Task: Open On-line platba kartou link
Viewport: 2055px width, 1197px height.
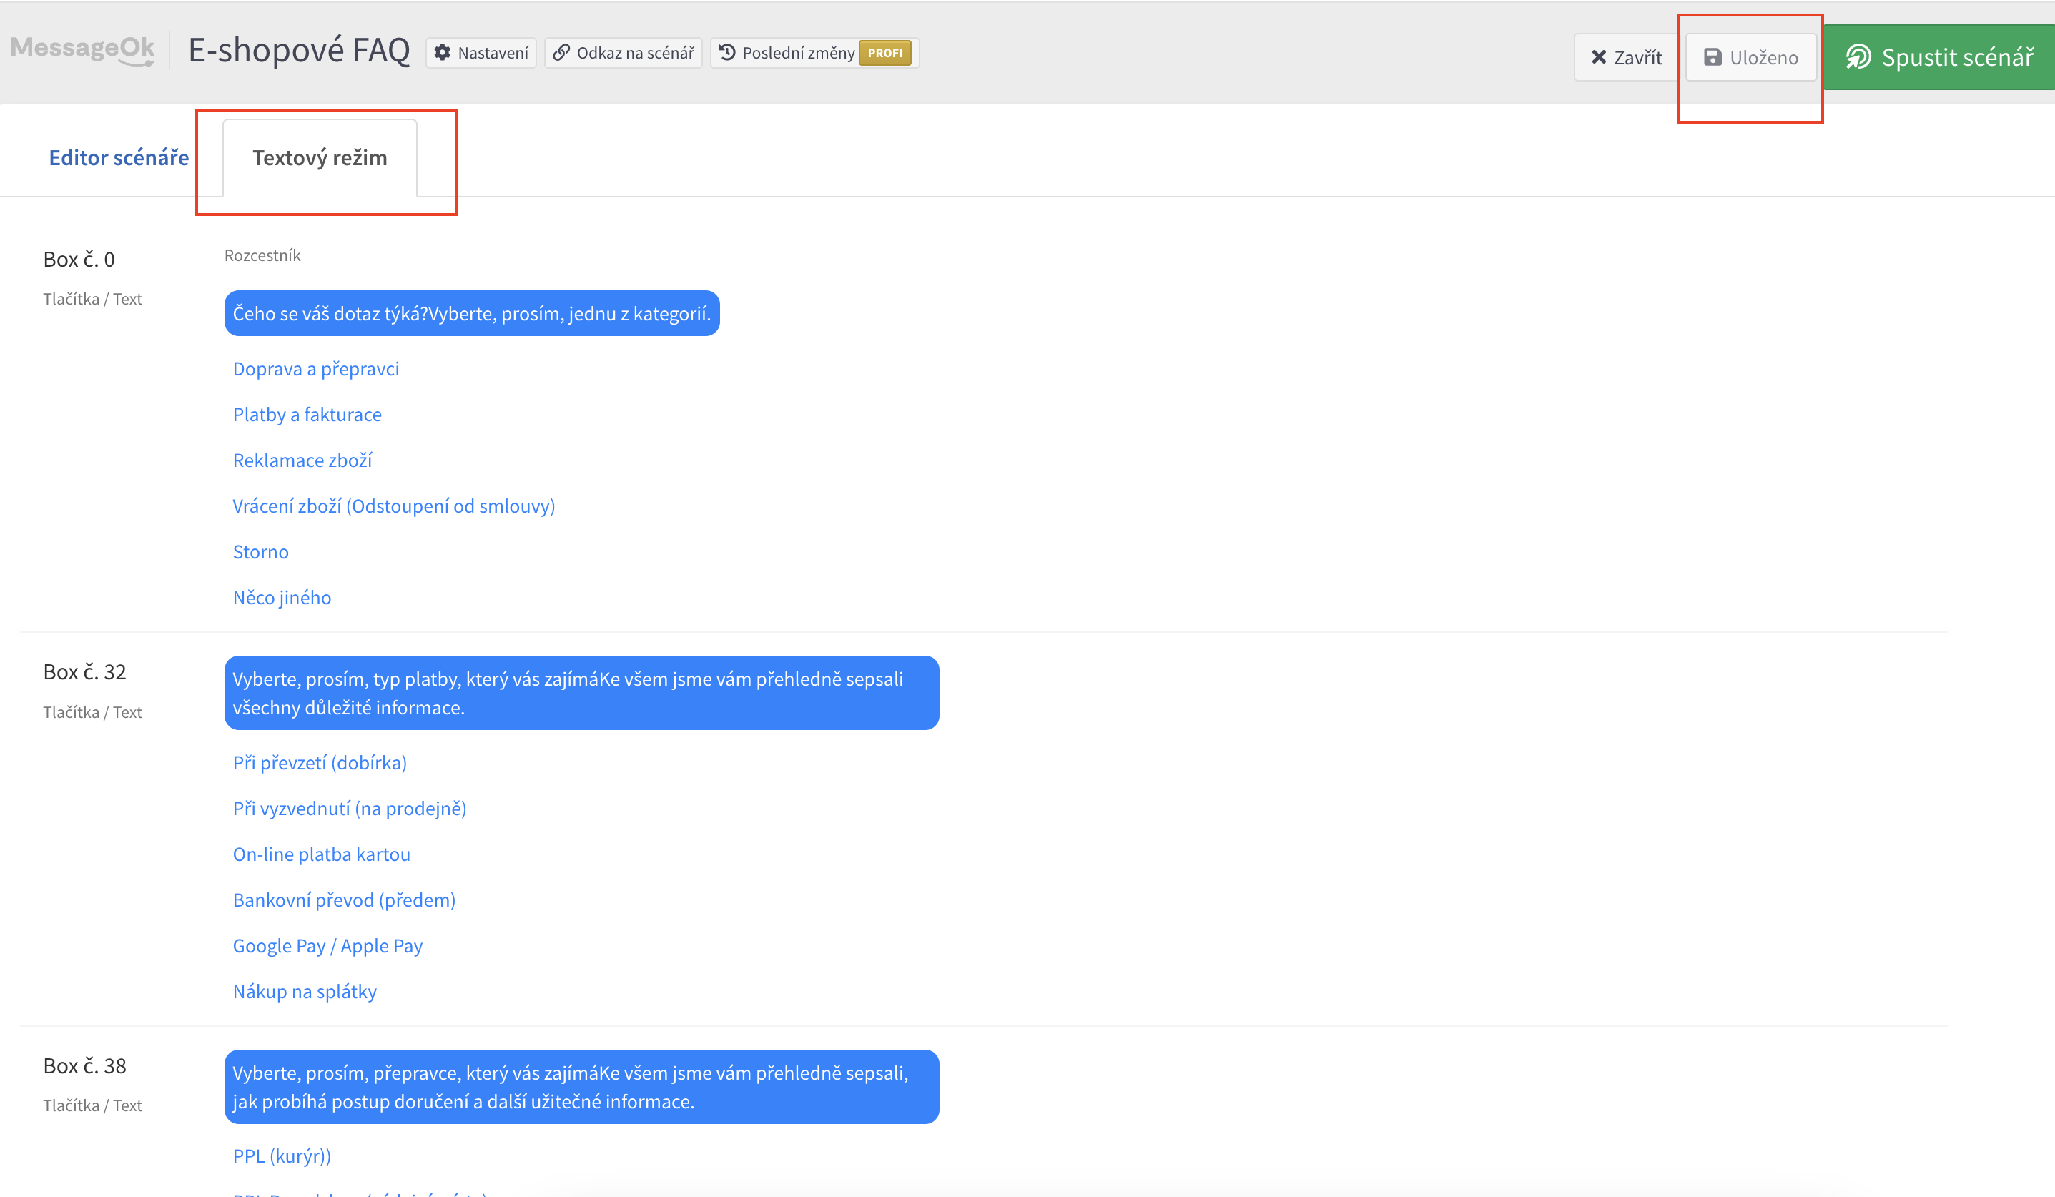Action: tap(321, 854)
